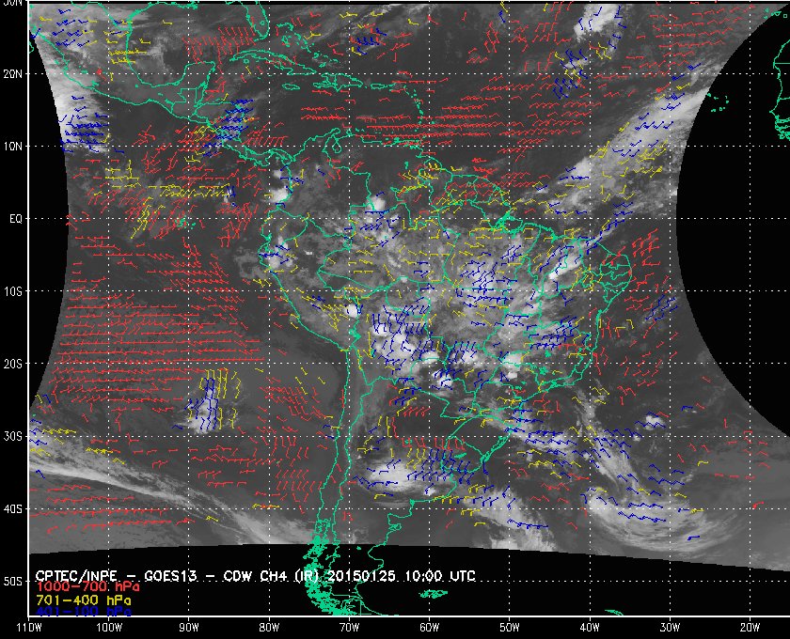
Task: Click the red 1000-700 hPa legend label
Action: point(87,587)
